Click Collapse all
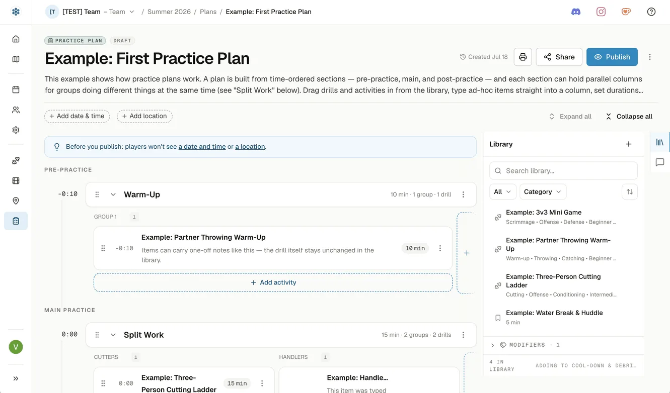 [x=629, y=117]
